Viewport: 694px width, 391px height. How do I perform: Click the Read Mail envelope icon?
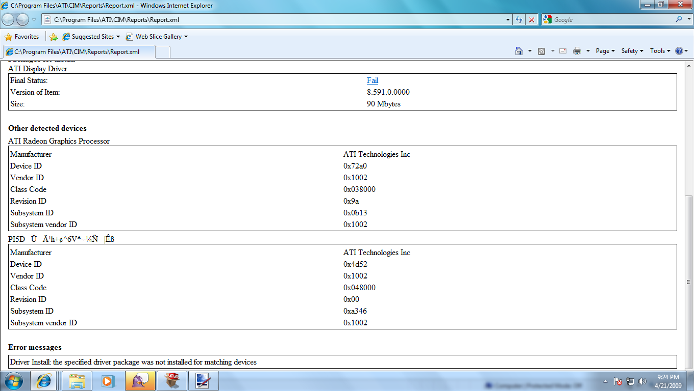[563, 51]
